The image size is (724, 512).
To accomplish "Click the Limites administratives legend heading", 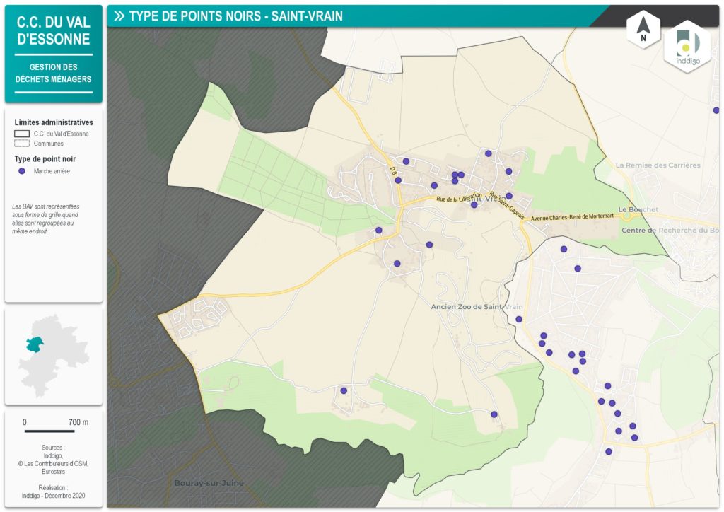I will pos(54,122).
